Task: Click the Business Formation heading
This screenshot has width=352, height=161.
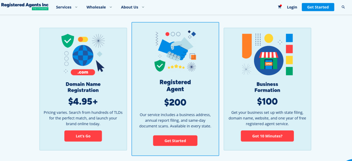Action: pos(267,87)
